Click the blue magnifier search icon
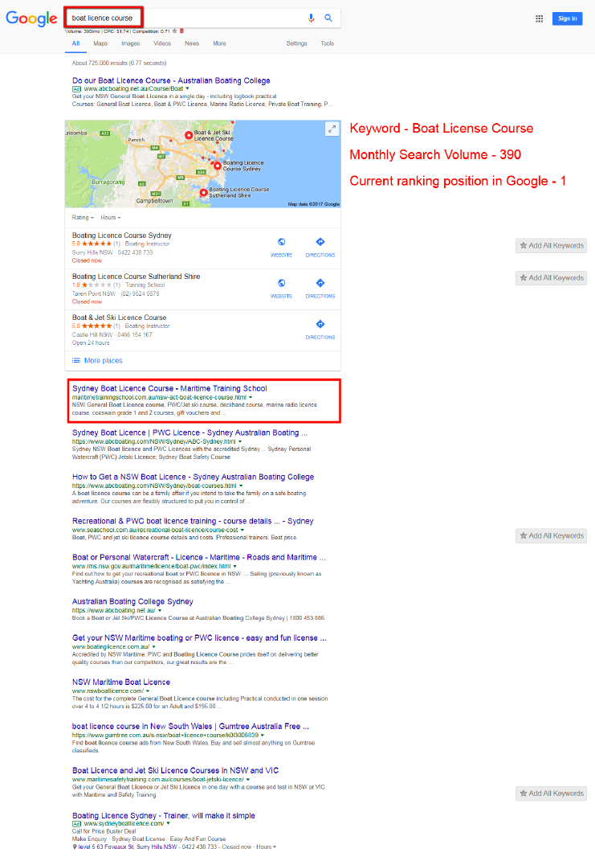 (x=328, y=18)
